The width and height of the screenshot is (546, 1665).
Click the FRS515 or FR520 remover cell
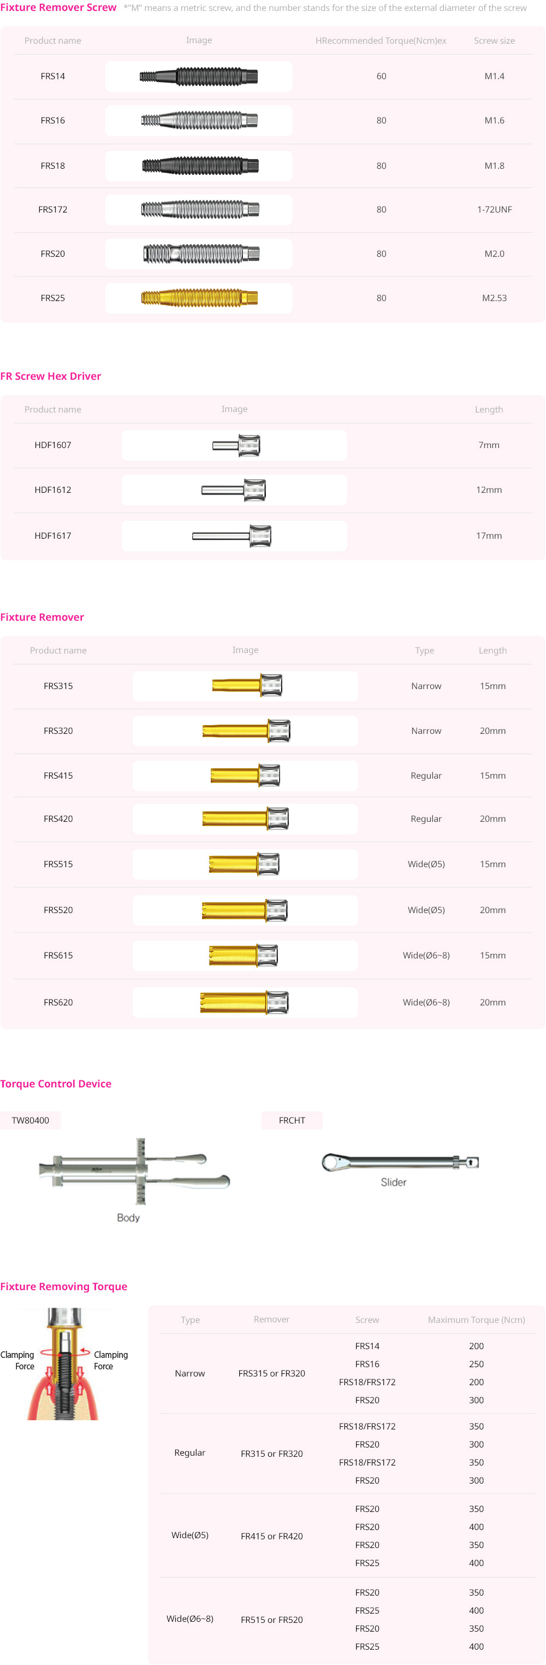tap(271, 1620)
